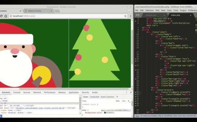The width and height of the screenshot is (197, 122).
Task: Show more Styles pane tabs chevron
Action: (x=117, y=97)
